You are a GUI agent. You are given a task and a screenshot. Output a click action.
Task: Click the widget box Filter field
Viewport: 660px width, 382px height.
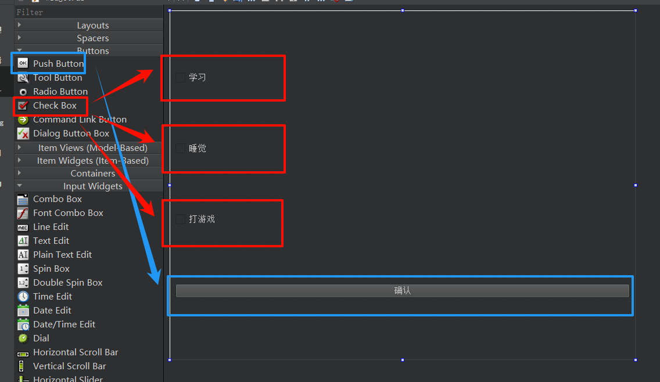[87, 12]
